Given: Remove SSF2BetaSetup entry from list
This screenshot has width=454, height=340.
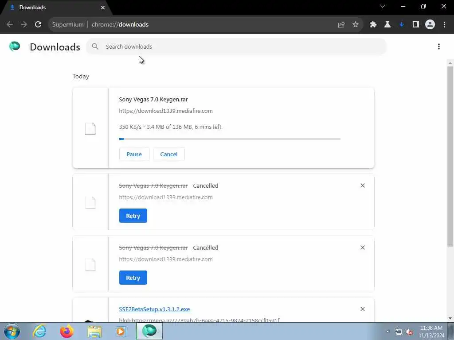Looking at the screenshot, I should pyautogui.click(x=363, y=309).
